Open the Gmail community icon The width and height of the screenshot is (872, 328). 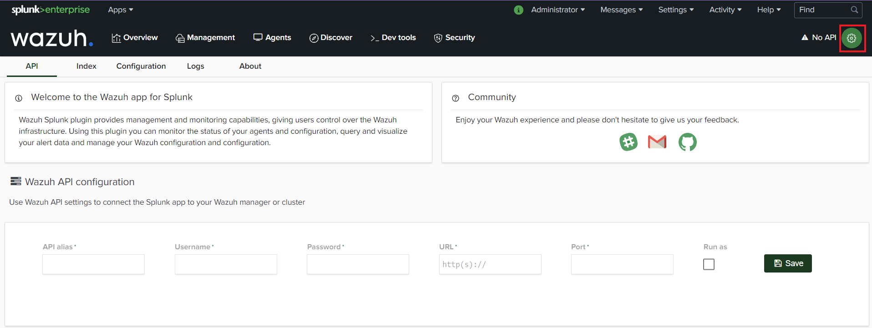coord(657,142)
